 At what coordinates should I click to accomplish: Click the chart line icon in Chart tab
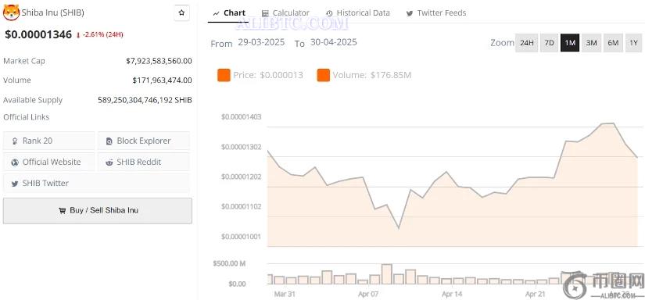(217, 13)
